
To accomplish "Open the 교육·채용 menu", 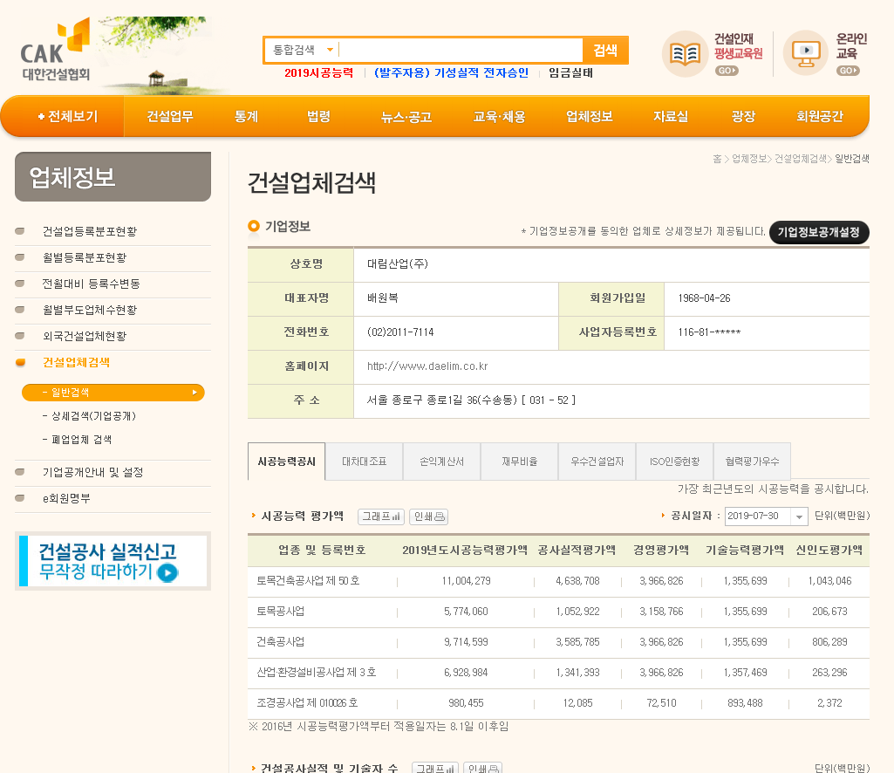I will click(499, 116).
